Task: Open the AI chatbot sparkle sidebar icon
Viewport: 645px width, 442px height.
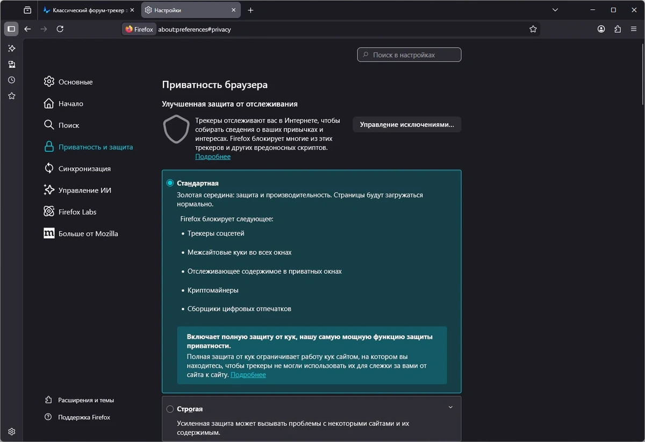Action: point(11,48)
